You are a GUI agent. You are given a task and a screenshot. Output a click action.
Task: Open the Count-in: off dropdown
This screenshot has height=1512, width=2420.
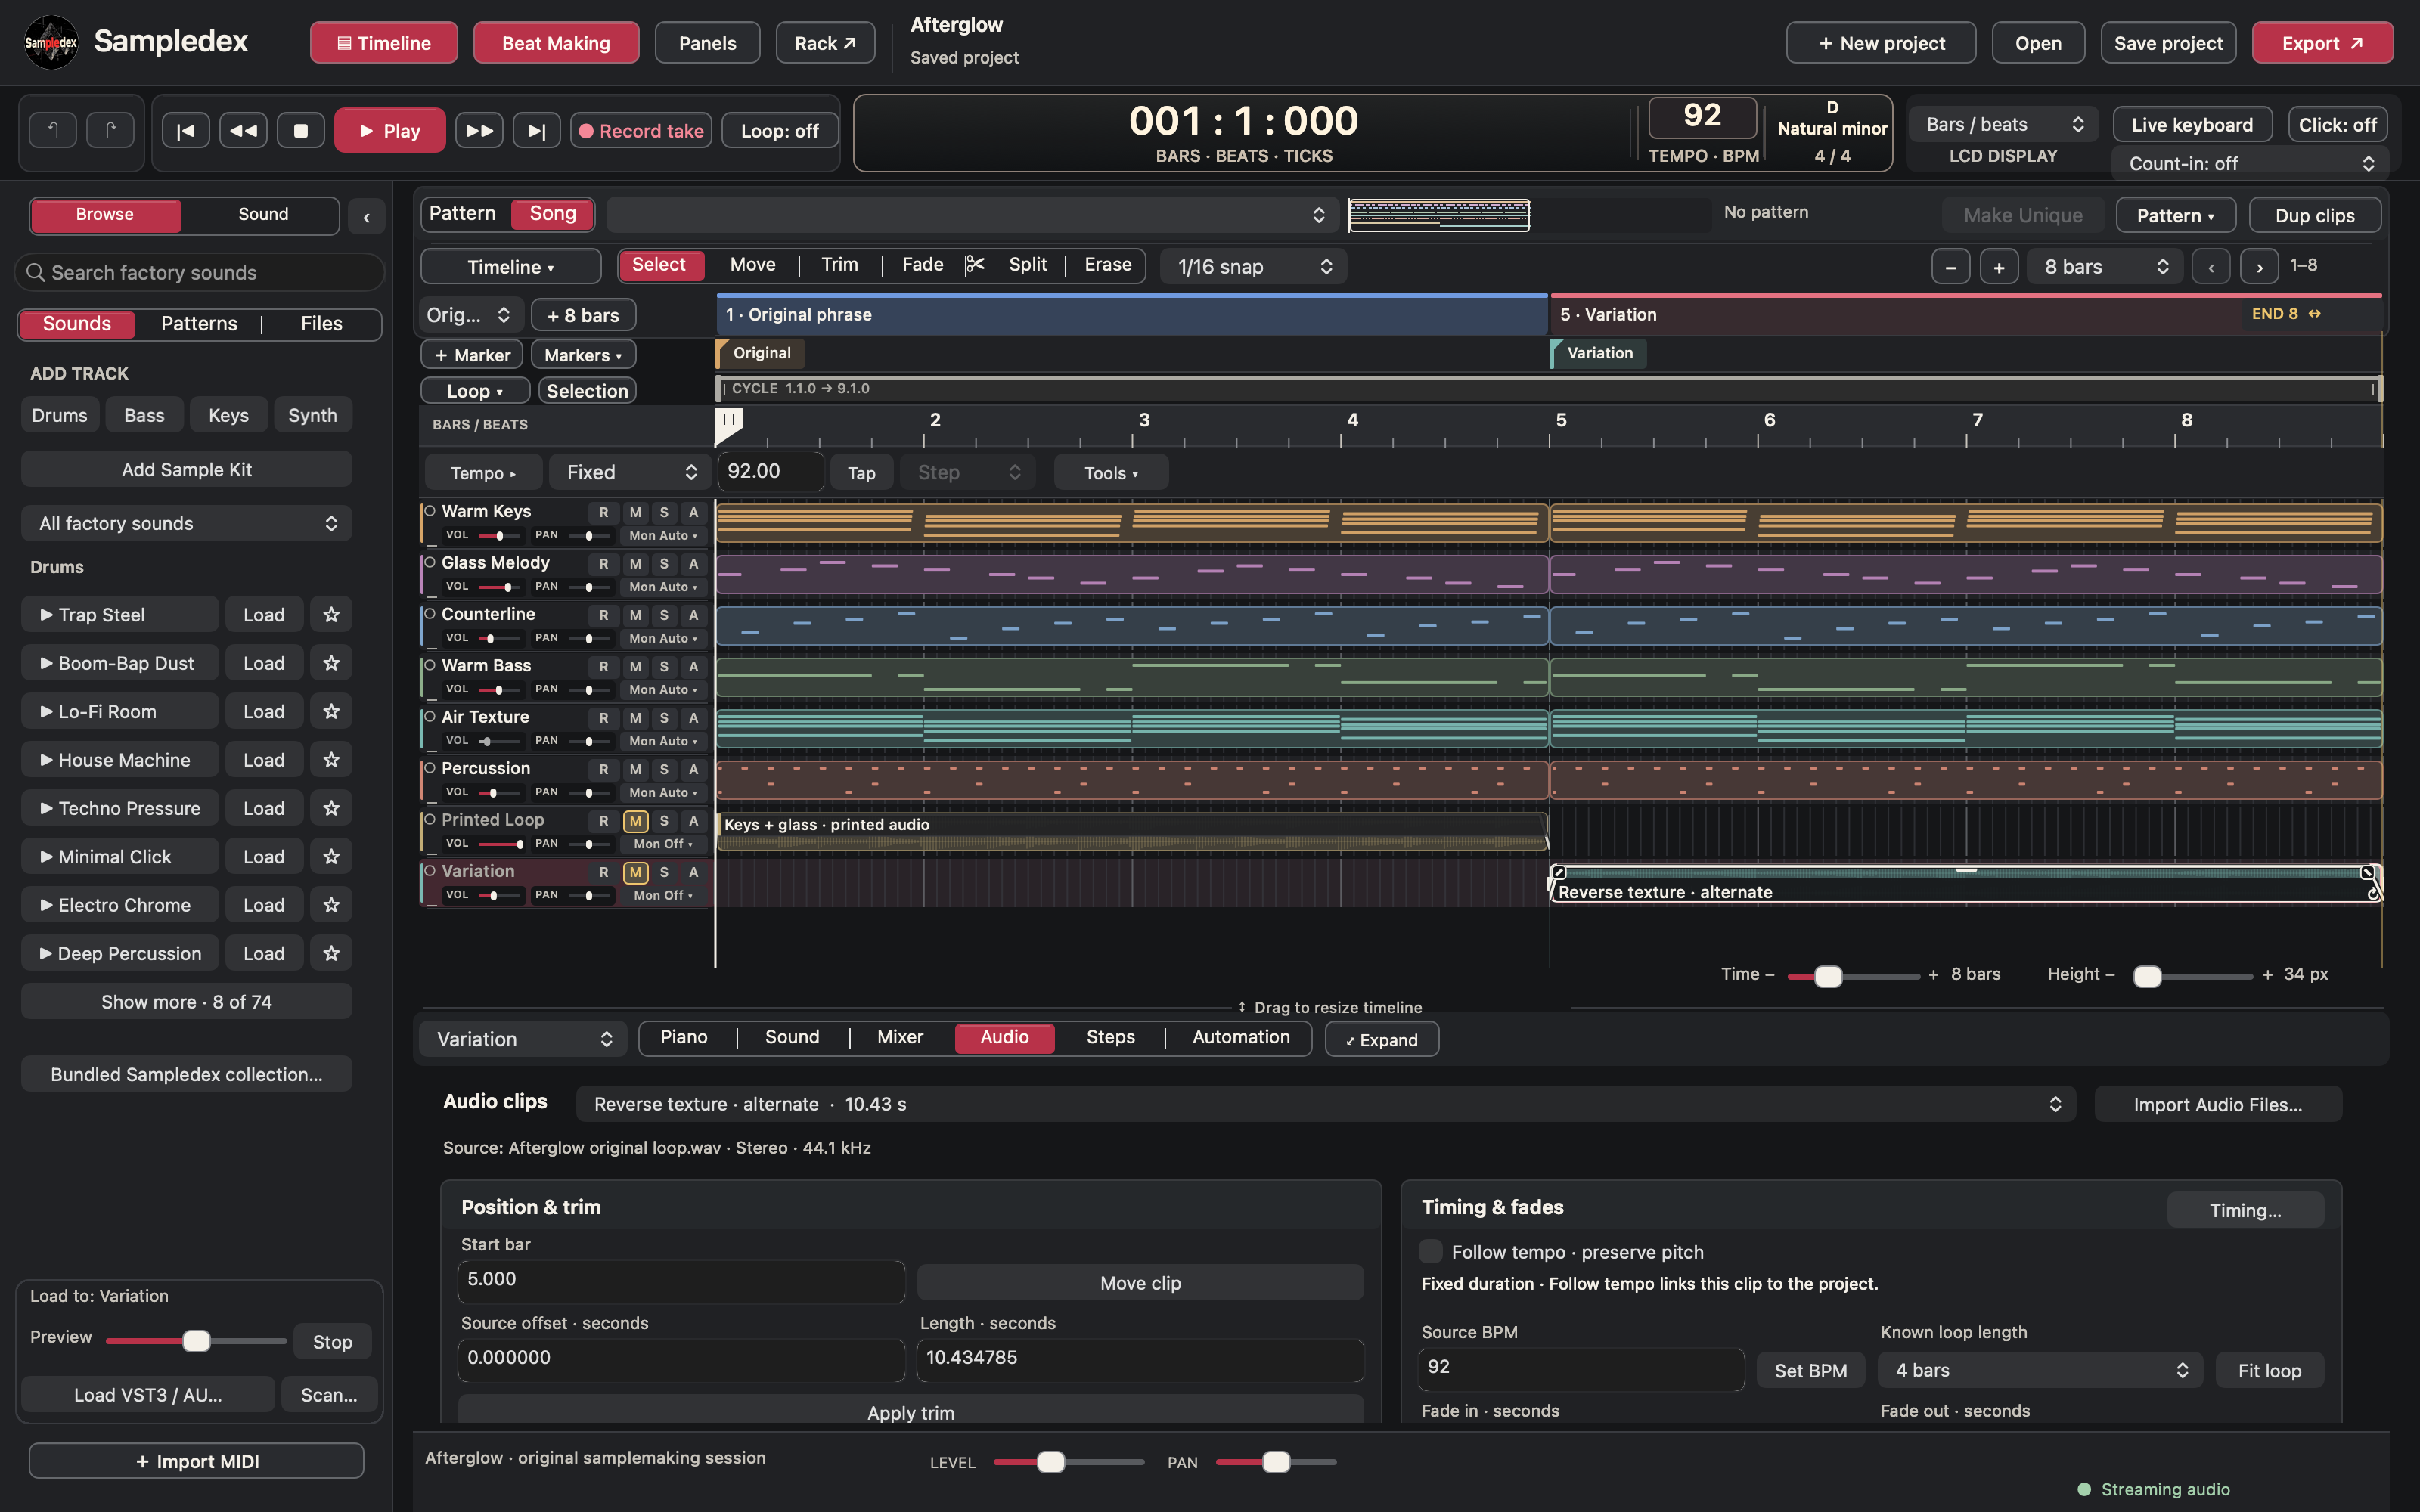[2250, 163]
